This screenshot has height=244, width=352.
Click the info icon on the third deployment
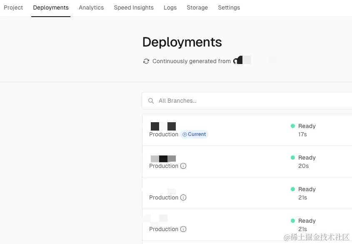coord(183,197)
